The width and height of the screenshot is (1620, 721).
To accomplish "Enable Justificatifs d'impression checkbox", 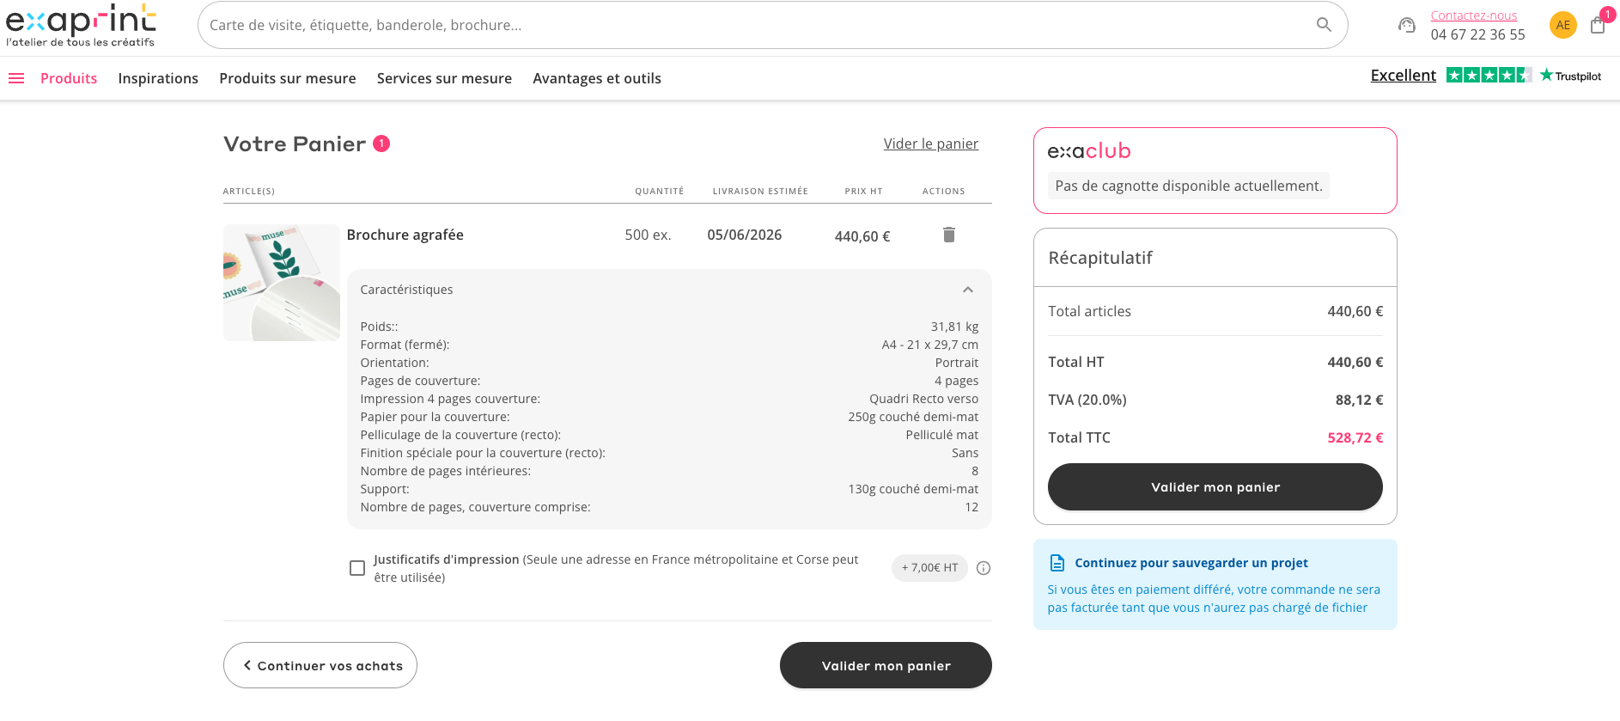I will click(357, 568).
